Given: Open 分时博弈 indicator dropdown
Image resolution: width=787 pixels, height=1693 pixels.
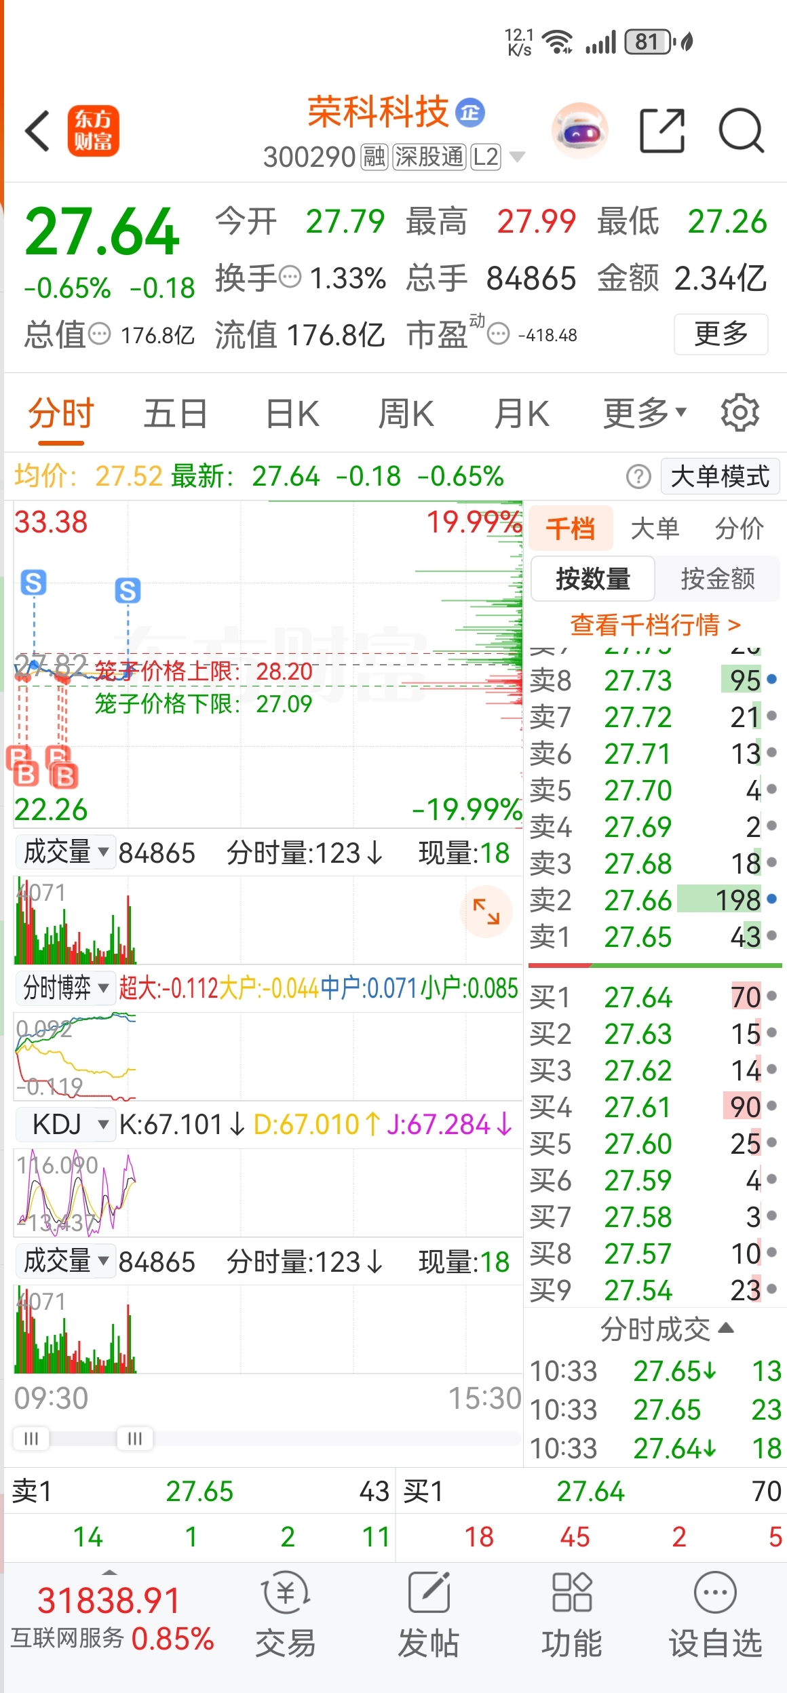Looking at the screenshot, I should point(65,988).
